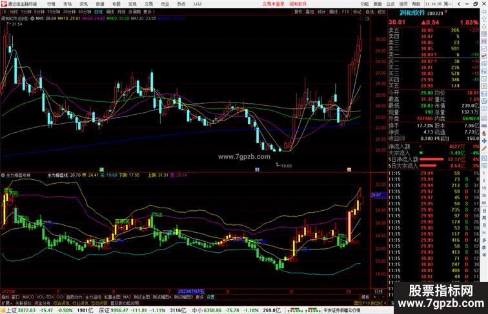Screen dimensions: 488x314
Task: Click the 5日净流入额 red bar
Action: (x=431, y=159)
